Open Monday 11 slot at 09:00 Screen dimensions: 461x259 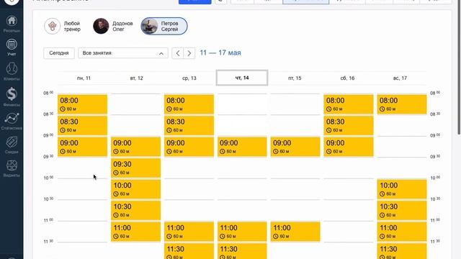(x=82, y=147)
